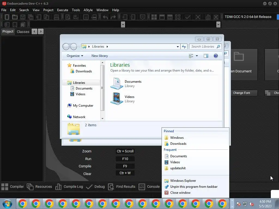
Task: Open the Execute menu
Action: pyautogui.click(x=63, y=10)
